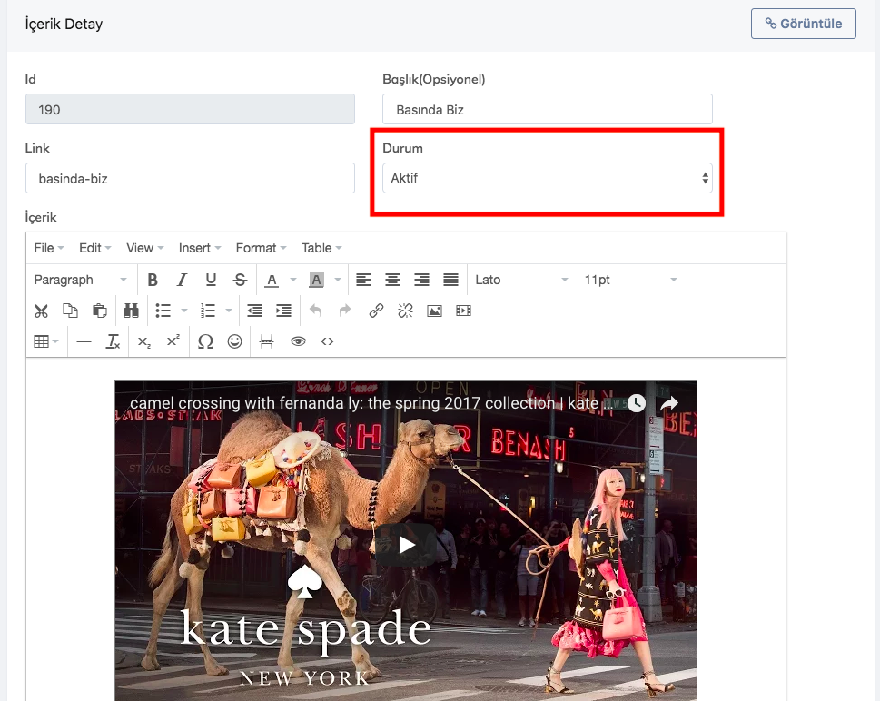The height and width of the screenshot is (701, 880).
Task: Open the special character omega icon
Action: coord(205,341)
